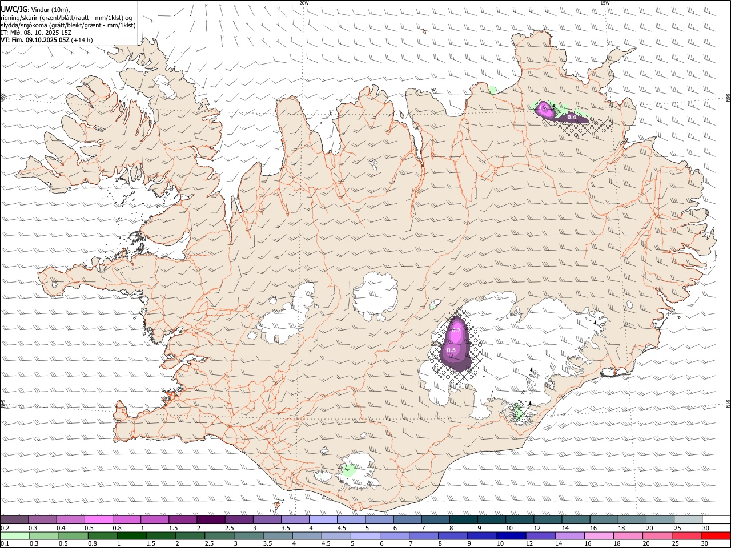
Task: Click the 'slydda/snjókoma (grátt/bleikt/grænt - mm/1klst)' line
Action: pyautogui.click(x=68, y=25)
